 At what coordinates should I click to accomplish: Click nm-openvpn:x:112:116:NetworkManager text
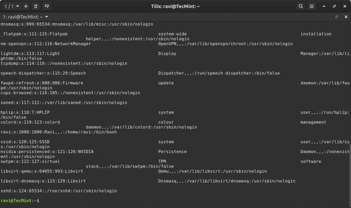point(46,44)
